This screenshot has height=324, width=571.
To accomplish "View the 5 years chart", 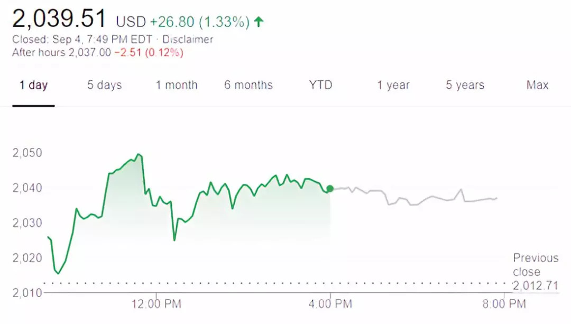I will tap(465, 85).
